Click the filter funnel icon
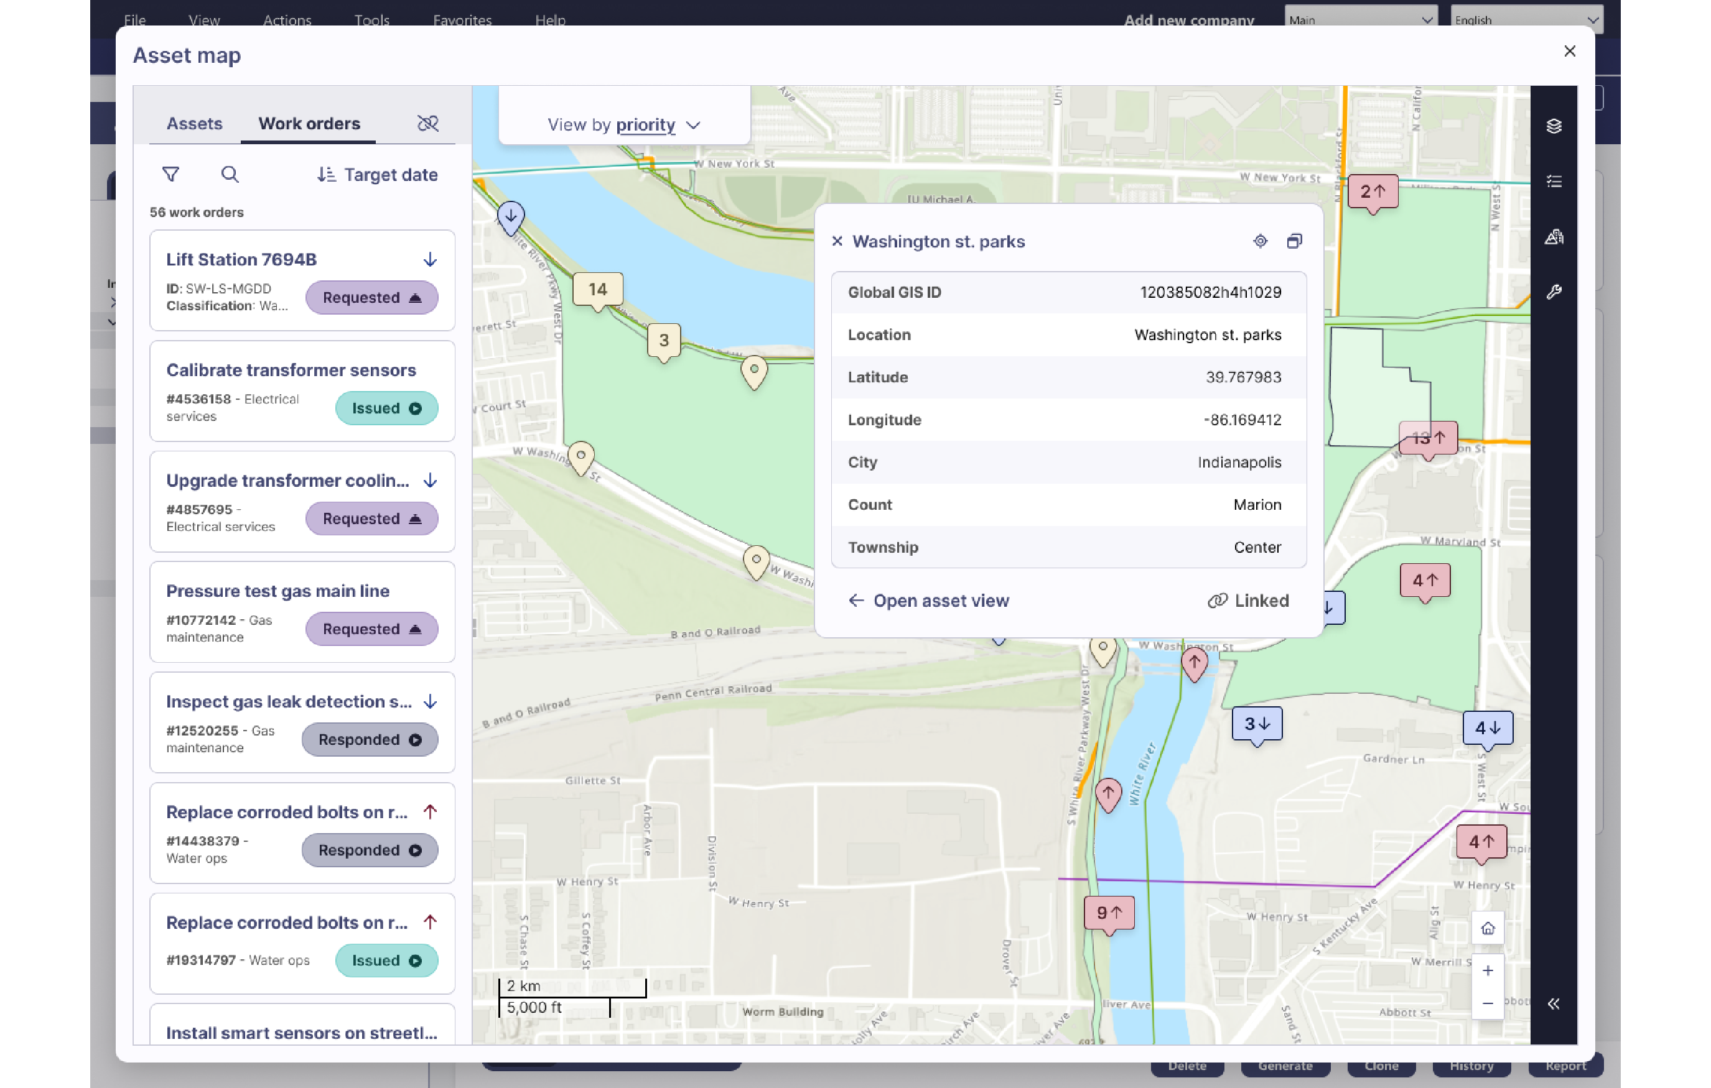This screenshot has height=1088, width=1711. 170,174
